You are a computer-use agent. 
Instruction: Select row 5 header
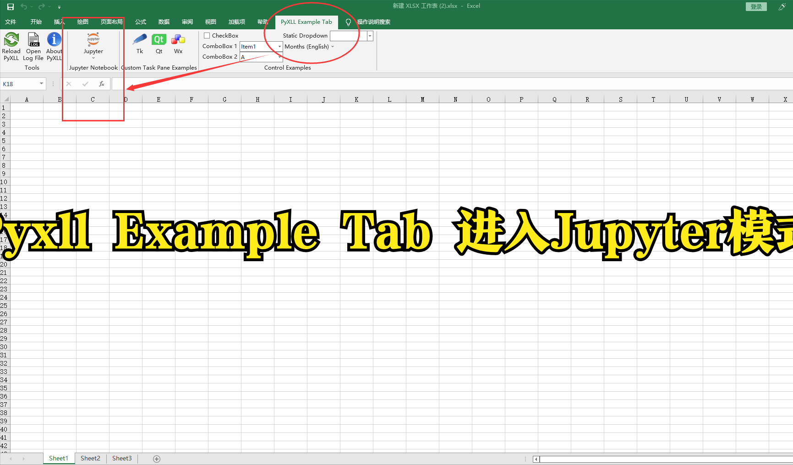coord(4,141)
